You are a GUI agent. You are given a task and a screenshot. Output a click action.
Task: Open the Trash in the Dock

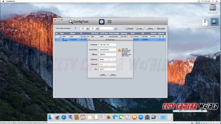coord(170,117)
